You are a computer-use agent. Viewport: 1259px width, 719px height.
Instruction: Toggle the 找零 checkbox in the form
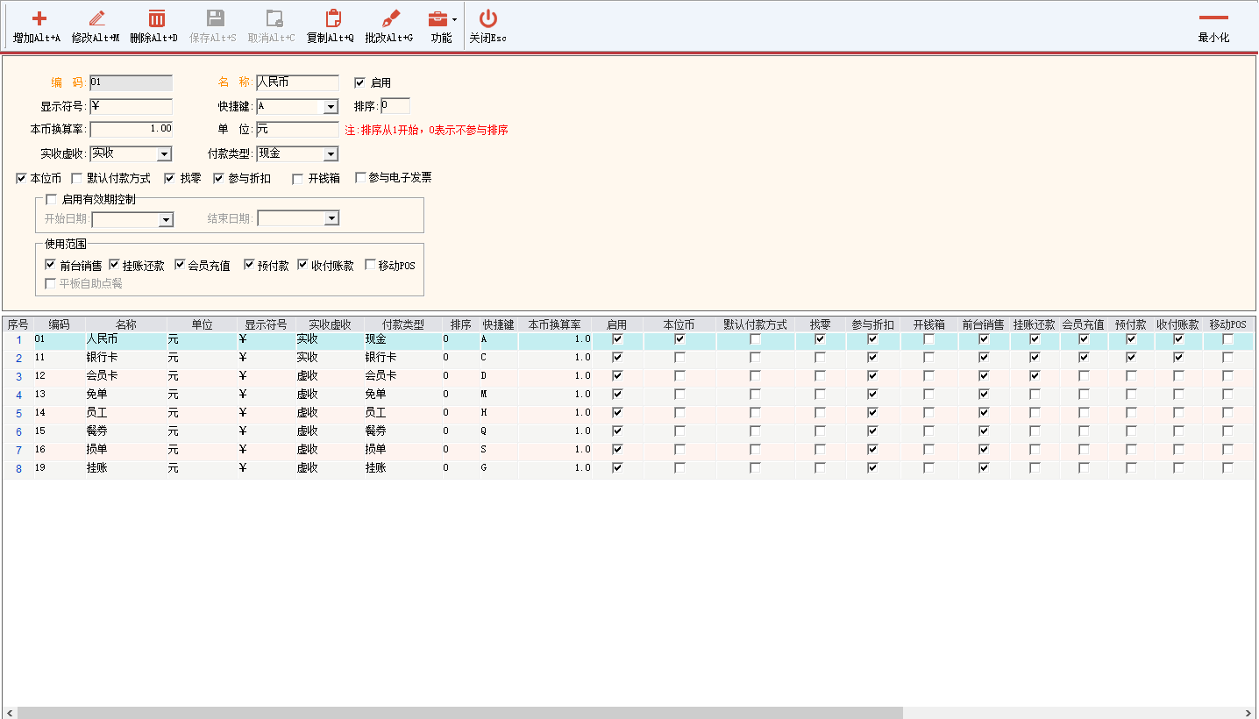171,178
